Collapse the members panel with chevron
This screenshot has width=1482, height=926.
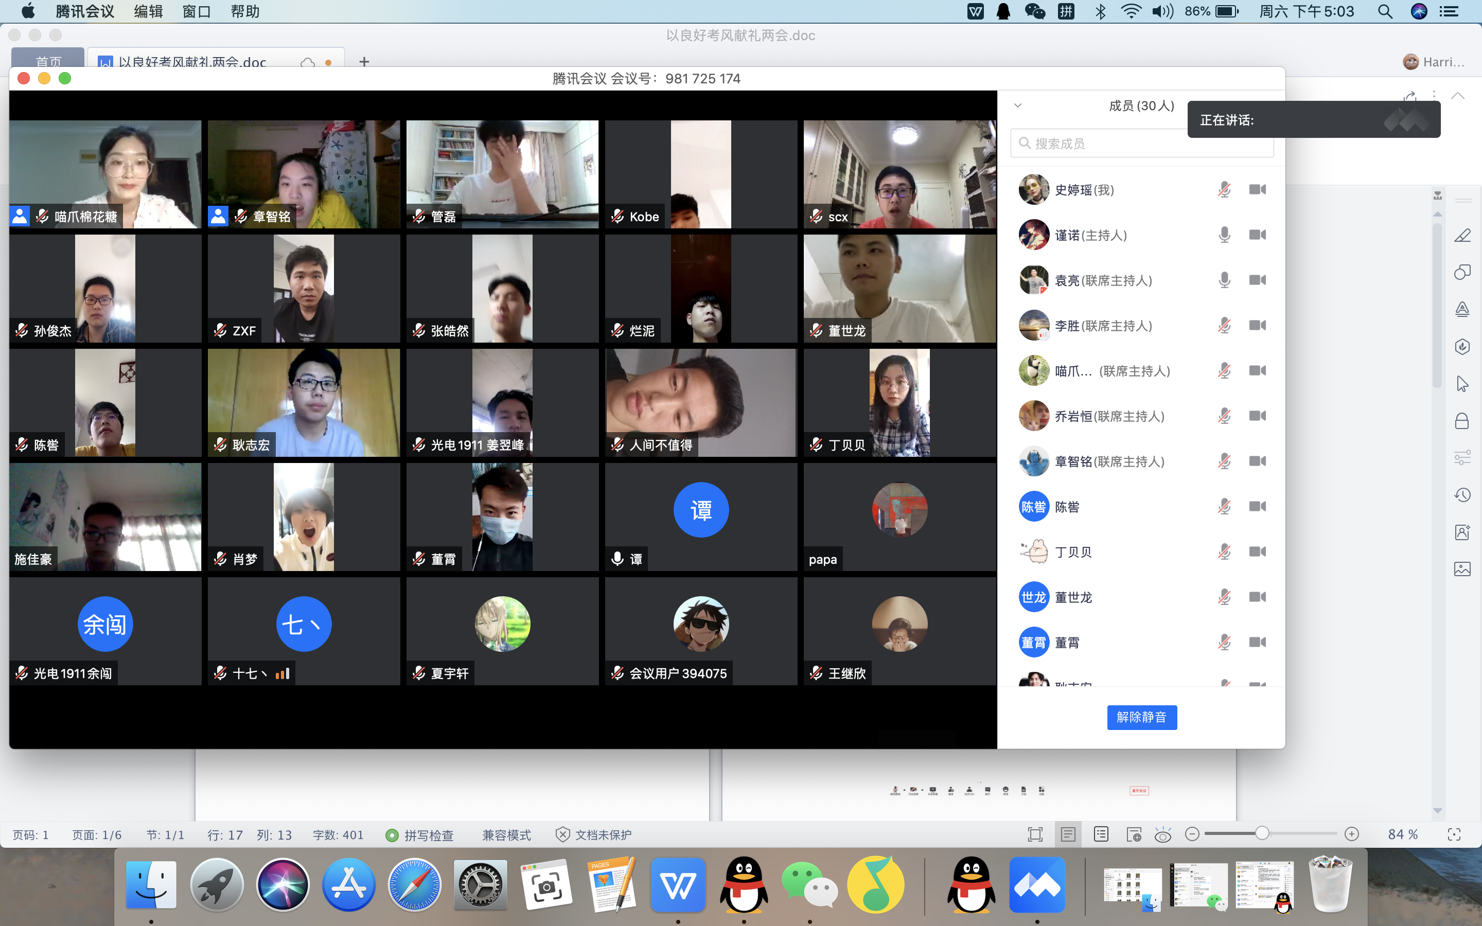pyautogui.click(x=1018, y=105)
